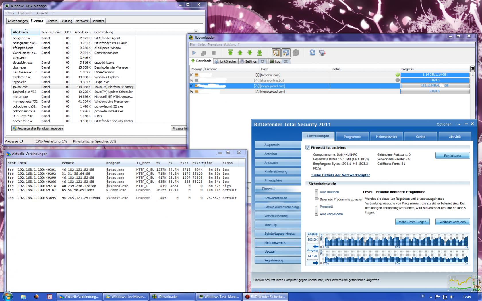Open JDownloader column chooser icon
The image size is (482, 301).
tap(472, 69)
